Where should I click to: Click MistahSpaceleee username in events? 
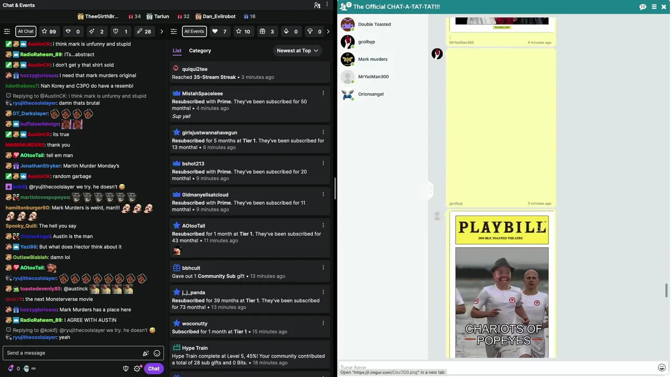click(202, 94)
